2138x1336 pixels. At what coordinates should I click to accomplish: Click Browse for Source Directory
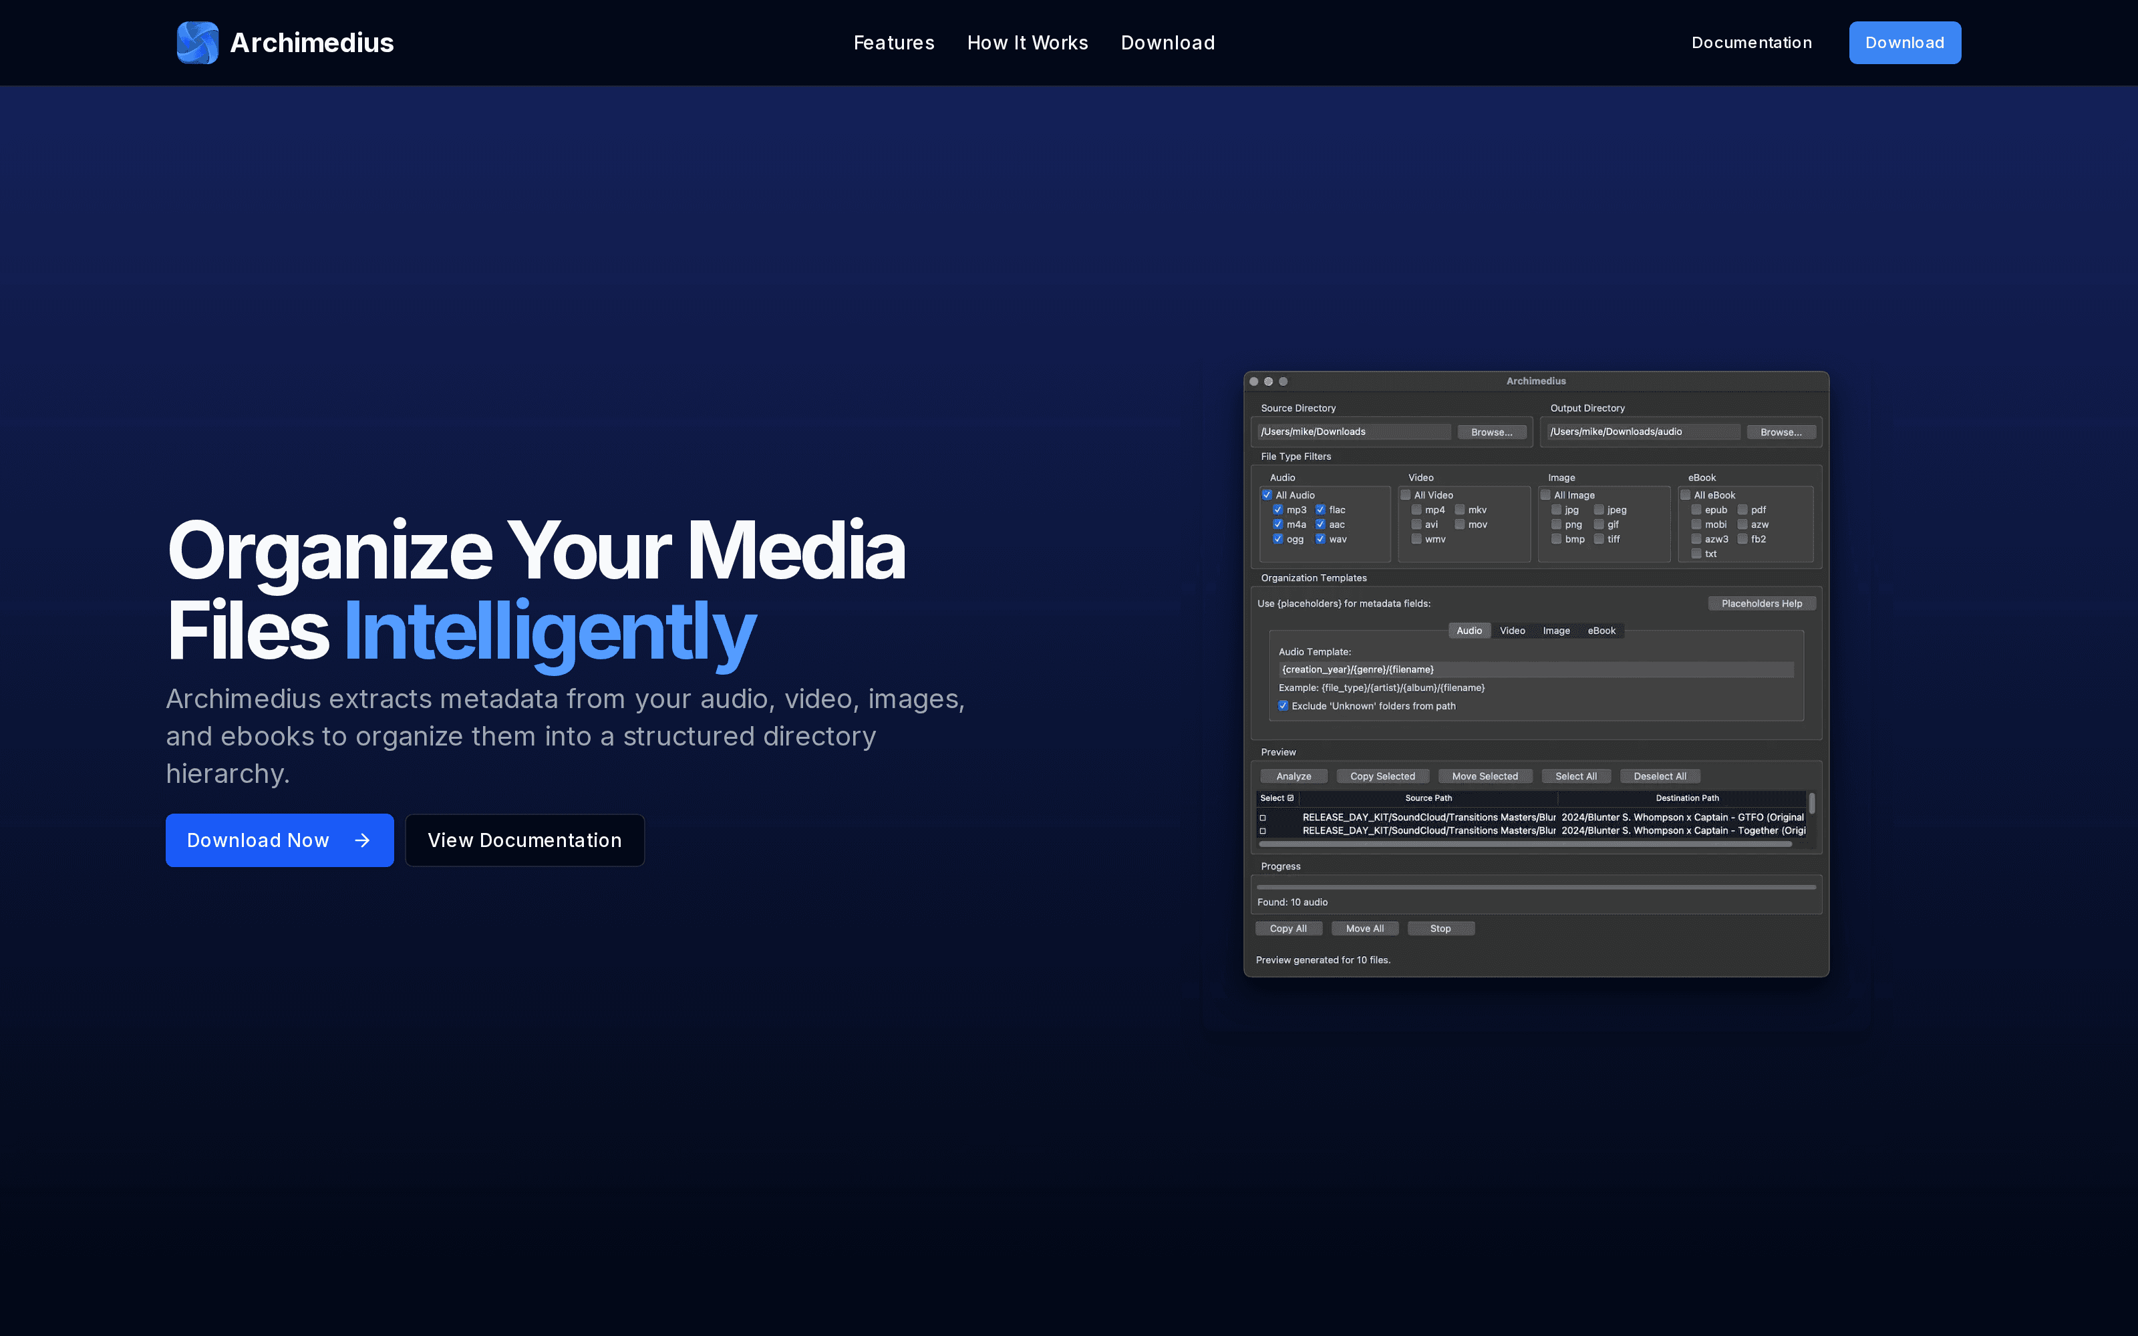coord(1491,432)
